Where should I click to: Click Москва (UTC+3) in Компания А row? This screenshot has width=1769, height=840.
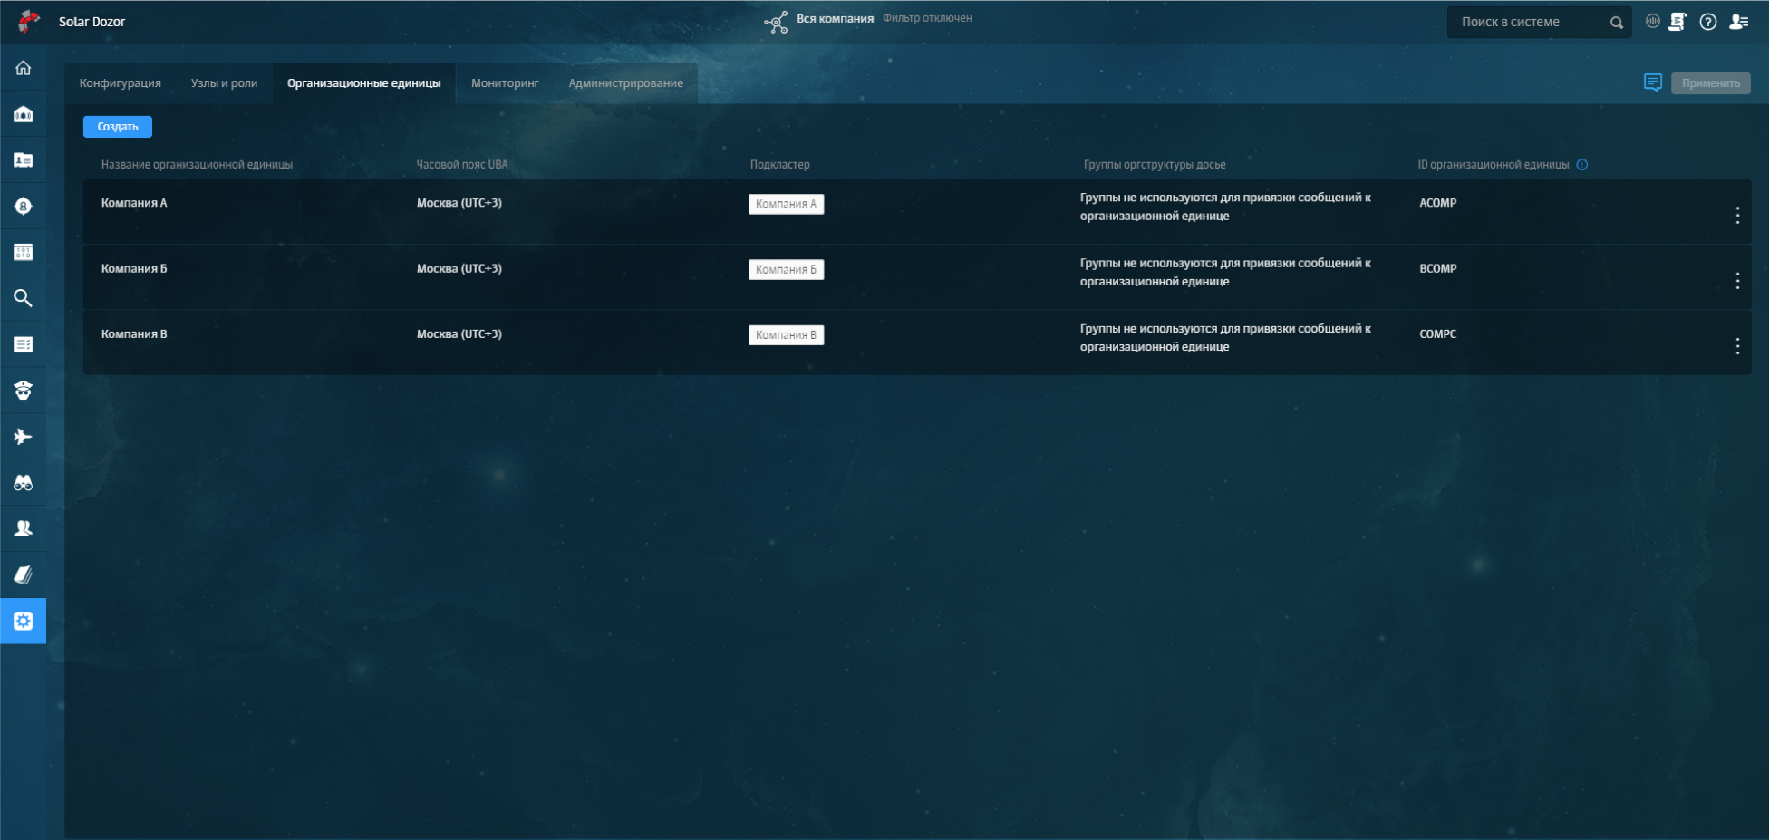459,203
